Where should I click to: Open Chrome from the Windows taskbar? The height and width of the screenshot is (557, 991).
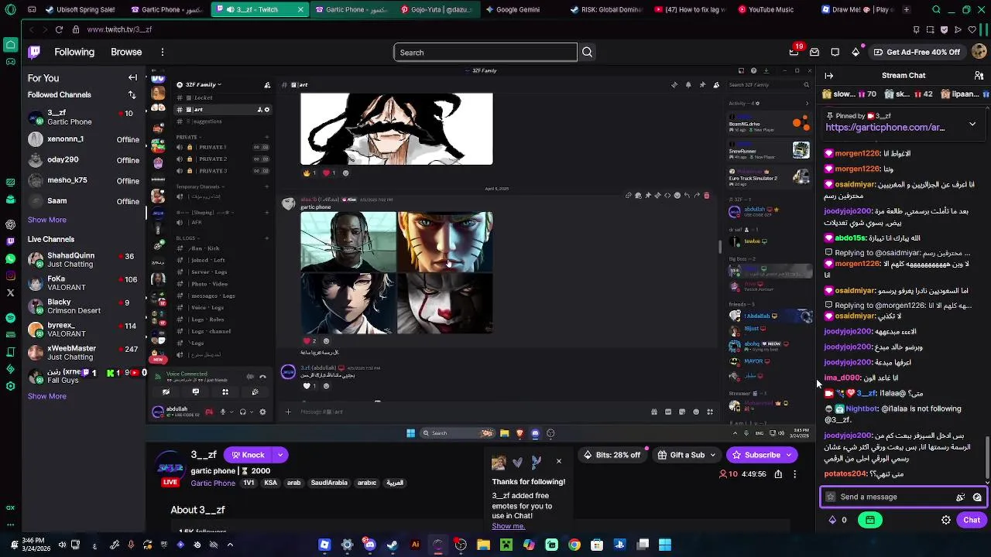pos(574,545)
